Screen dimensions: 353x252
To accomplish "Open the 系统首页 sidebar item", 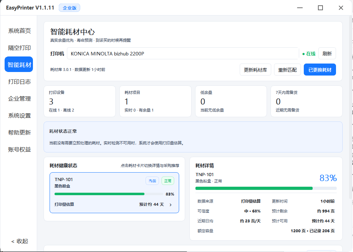I will coord(19,31).
